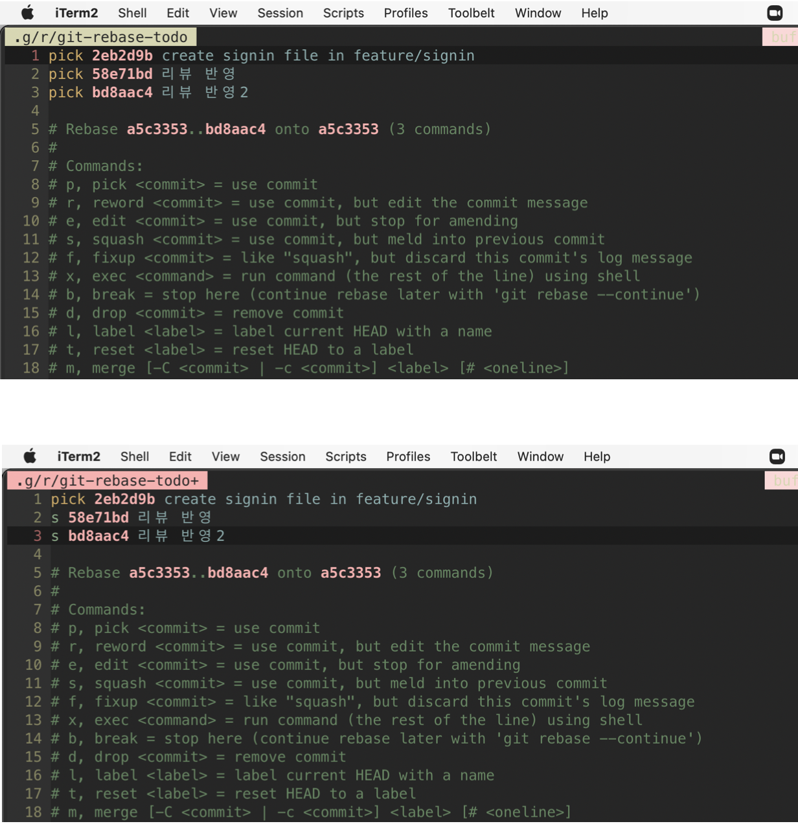
Task: Click '# Commands:' line in lower editor
Action: click(98, 609)
